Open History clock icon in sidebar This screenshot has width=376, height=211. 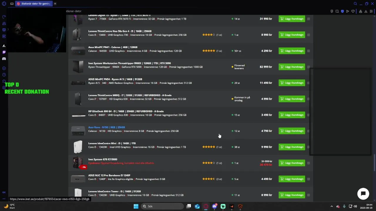click(4, 75)
